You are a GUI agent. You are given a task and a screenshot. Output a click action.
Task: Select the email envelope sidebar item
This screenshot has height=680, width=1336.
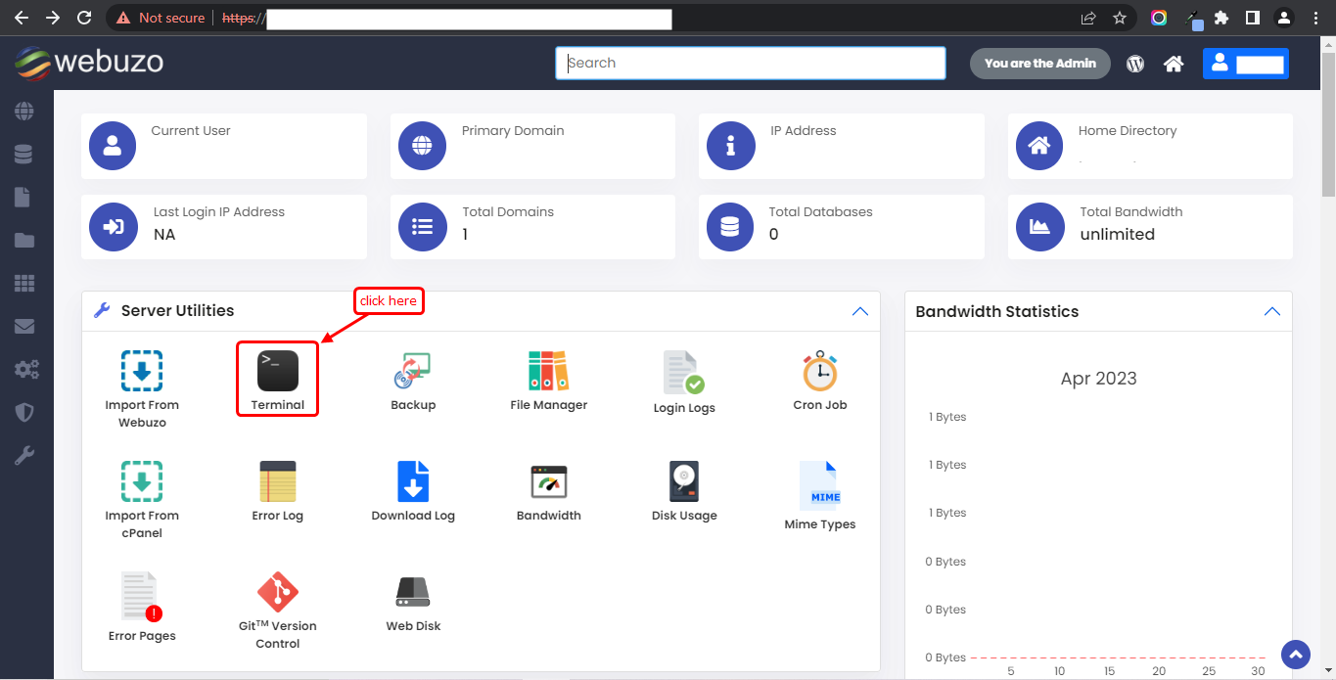pyautogui.click(x=24, y=327)
